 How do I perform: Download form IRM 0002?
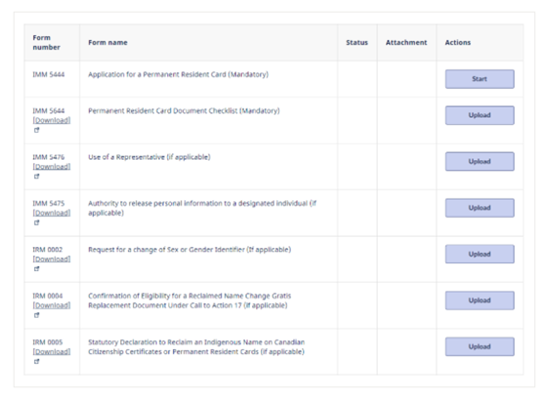(x=52, y=260)
